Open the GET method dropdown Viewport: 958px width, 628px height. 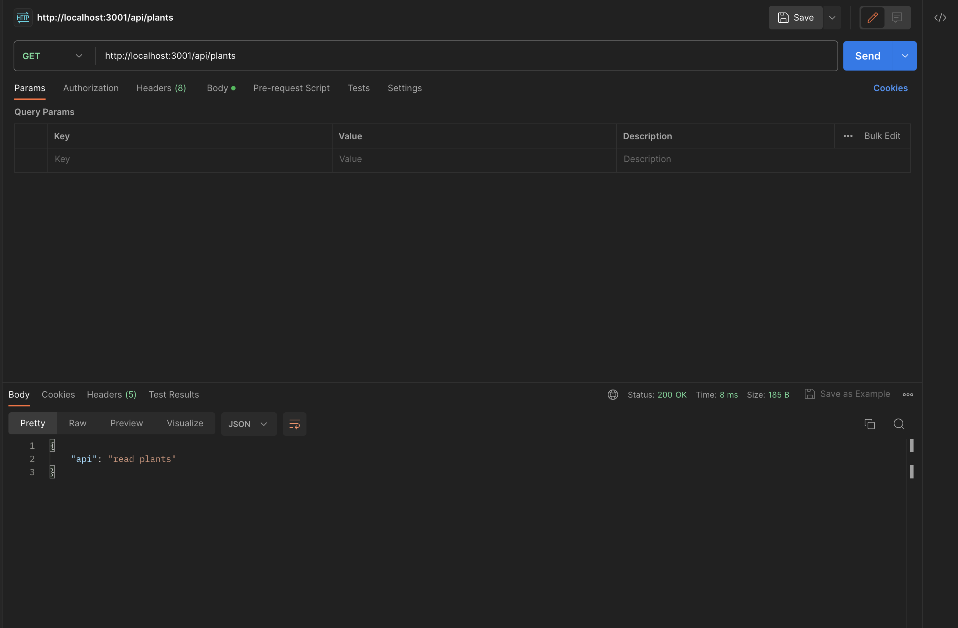[52, 56]
